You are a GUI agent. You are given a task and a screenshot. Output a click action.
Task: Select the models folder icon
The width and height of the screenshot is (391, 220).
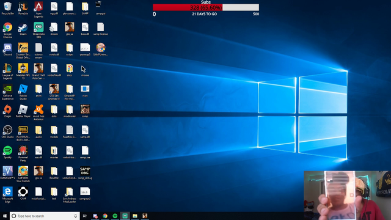coord(54,132)
